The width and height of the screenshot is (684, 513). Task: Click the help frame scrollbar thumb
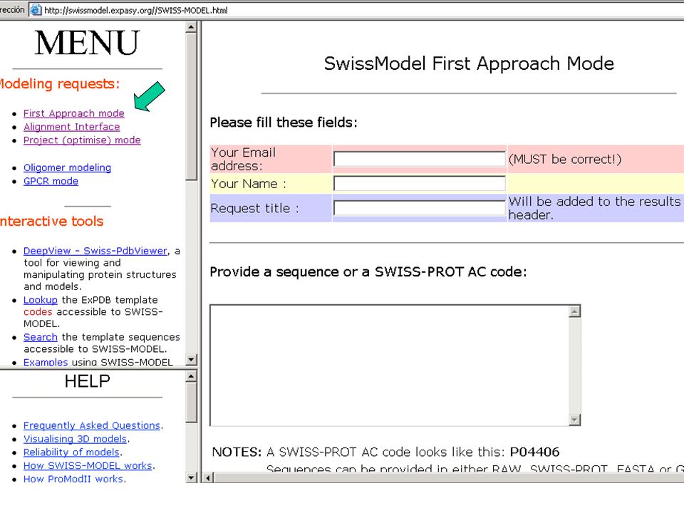191,403
